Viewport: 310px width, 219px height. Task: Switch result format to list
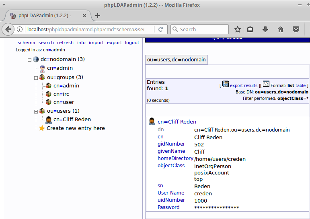click(x=291, y=85)
